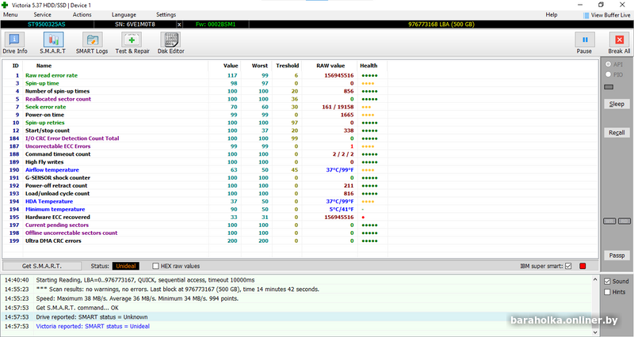
Task: Open the Service menu
Action: [x=43, y=14]
